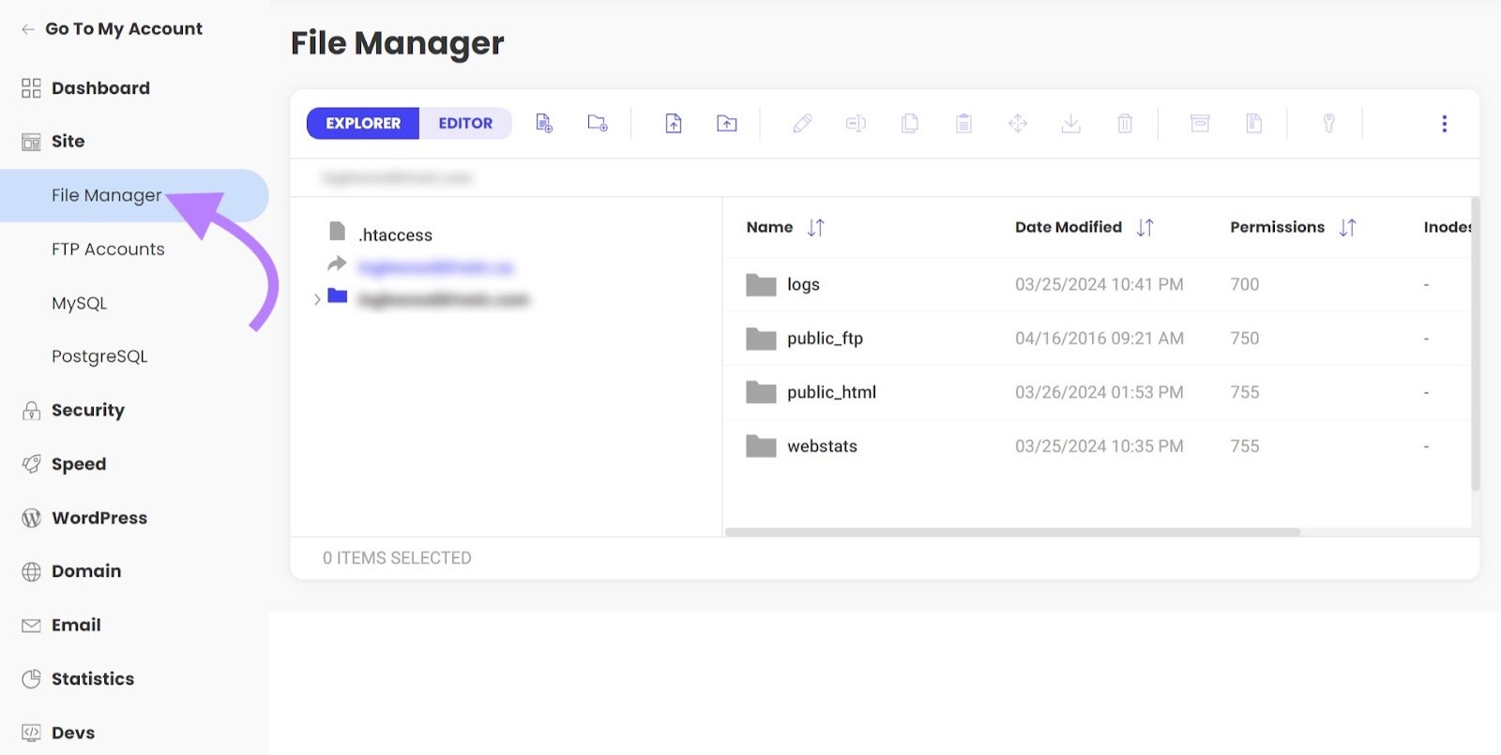Click the Move arrows icon
Image resolution: width=1501 pixels, height=755 pixels.
[x=1018, y=123]
